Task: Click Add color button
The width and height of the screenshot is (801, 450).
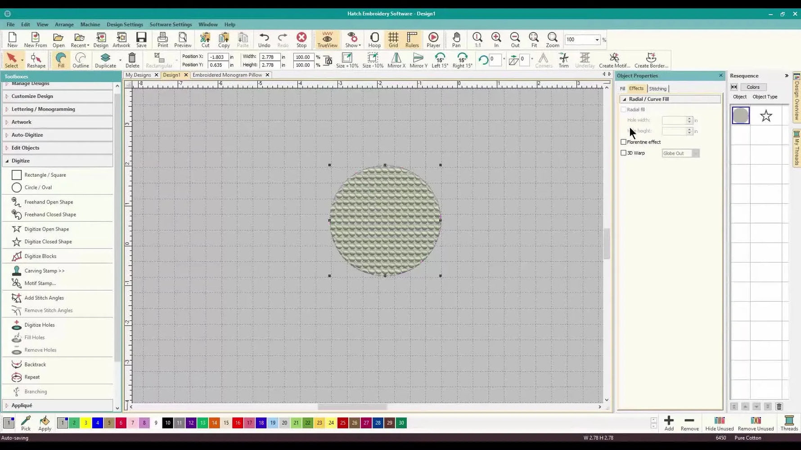Action: [x=669, y=423]
